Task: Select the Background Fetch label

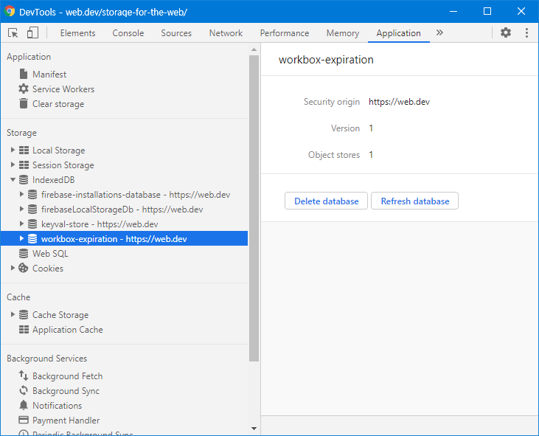Action: pos(67,376)
